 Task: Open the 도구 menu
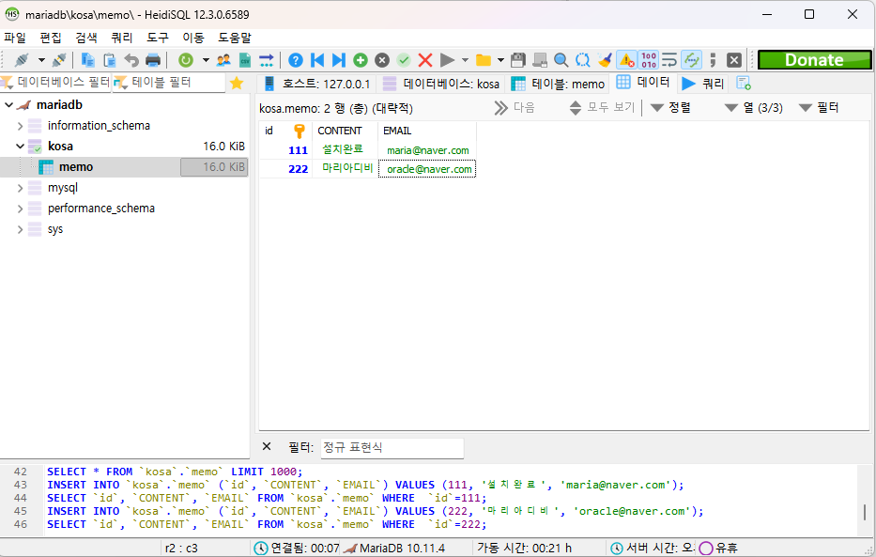tap(158, 38)
